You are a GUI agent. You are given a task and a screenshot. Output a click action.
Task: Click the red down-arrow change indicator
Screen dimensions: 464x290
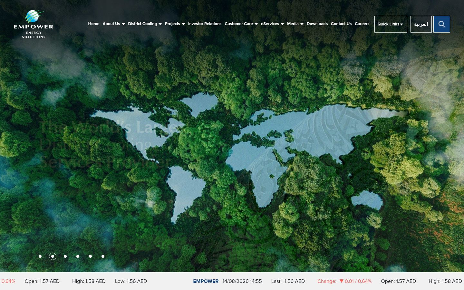(x=342, y=281)
